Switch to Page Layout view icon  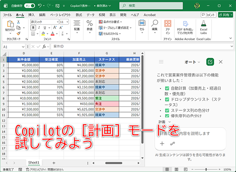[177, 169]
